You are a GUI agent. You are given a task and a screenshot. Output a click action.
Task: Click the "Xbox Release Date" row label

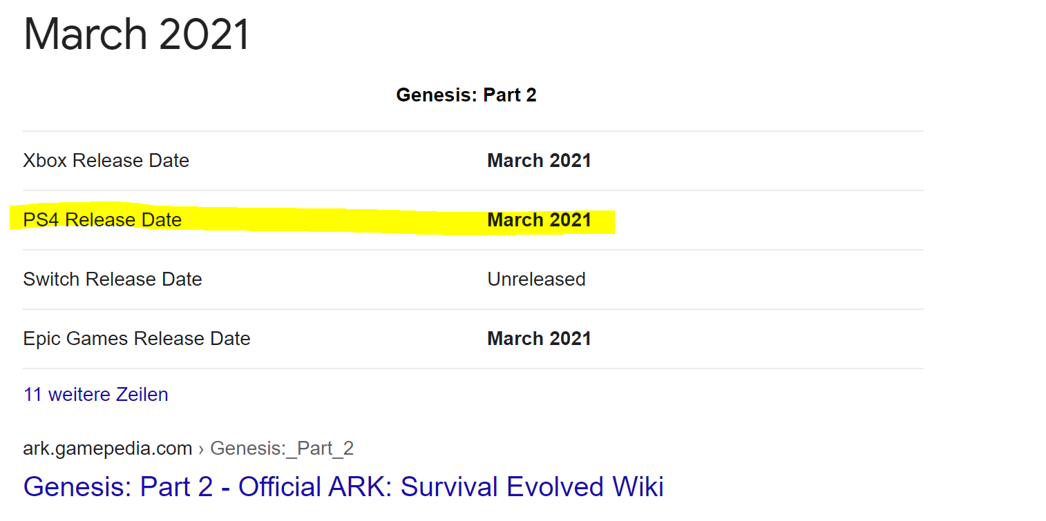[x=106, y=161]
